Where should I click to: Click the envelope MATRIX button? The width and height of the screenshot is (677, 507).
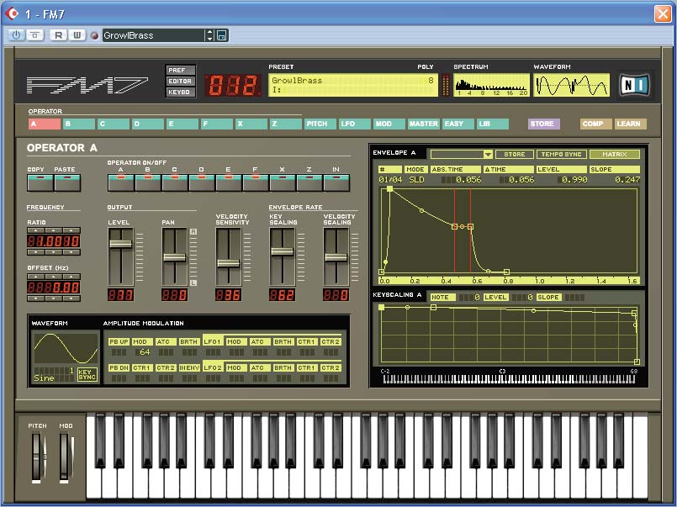[615, 154]
